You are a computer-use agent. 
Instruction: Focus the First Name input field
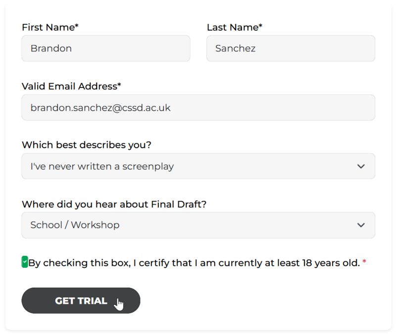click(x=106, y=48)
